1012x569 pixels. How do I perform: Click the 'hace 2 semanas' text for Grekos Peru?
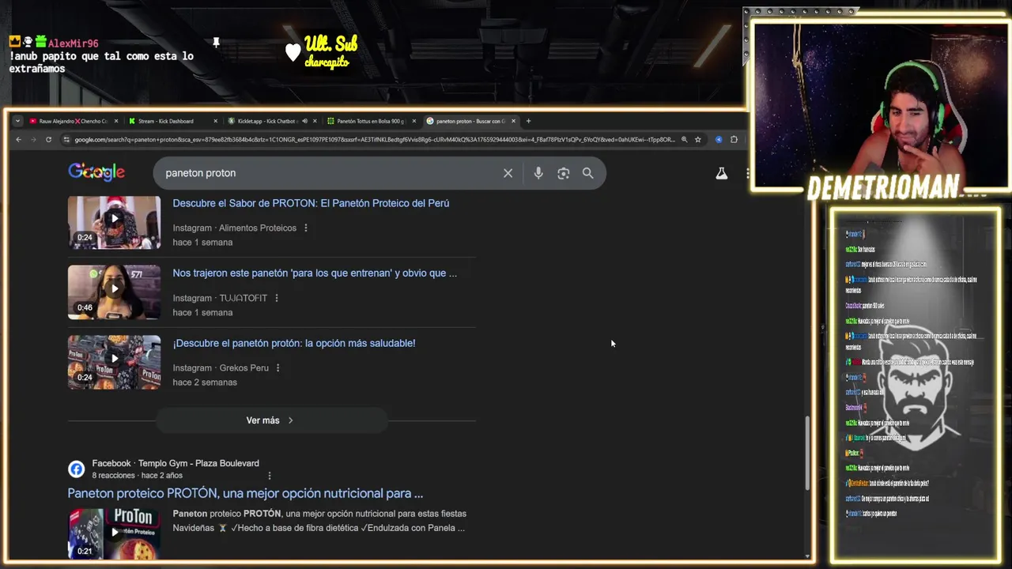[205, 382]
